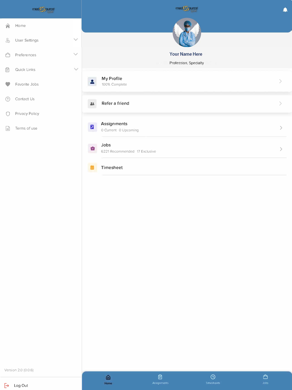This screenshot has height=390, width=292.
Task: Click the Preferences briefcase icon
Action: [x=8, y=55]
